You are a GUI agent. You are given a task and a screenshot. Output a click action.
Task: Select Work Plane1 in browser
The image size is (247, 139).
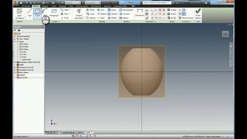tap(22, 73)
